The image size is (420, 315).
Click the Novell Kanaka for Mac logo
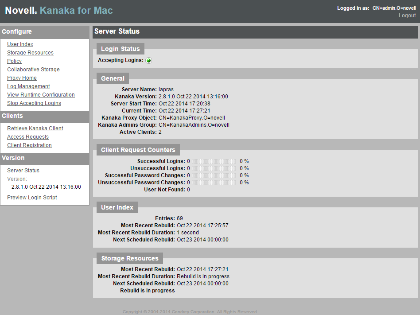(x=59, y=11)
